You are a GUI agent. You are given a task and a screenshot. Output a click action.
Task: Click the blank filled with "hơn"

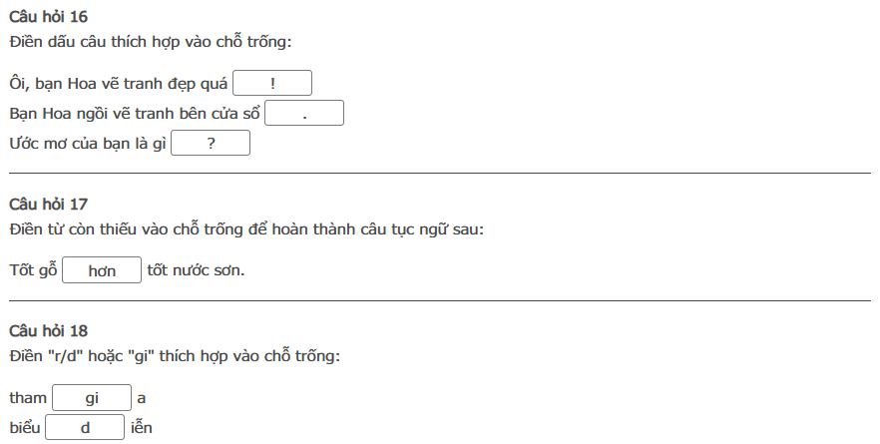[x=102, y=271]
